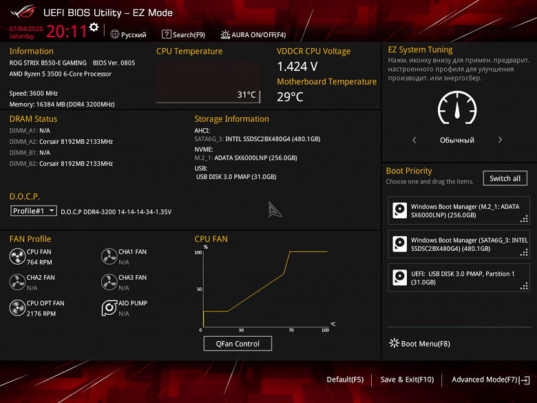Toggle AURA ON/OFF(F4) lighting
The image size is (537, 403).
(253, 34)
